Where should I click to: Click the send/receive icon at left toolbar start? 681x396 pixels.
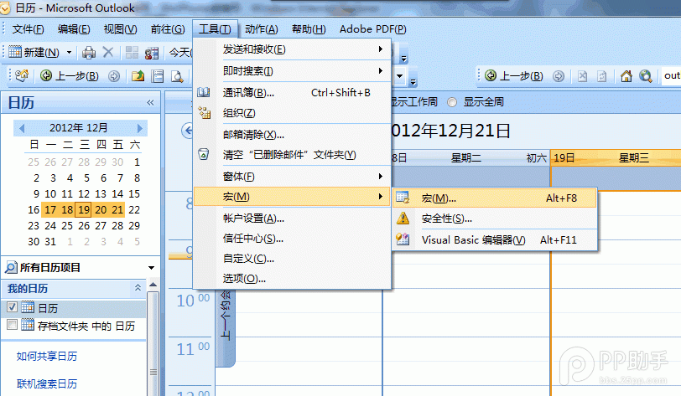tap(22, 75)
